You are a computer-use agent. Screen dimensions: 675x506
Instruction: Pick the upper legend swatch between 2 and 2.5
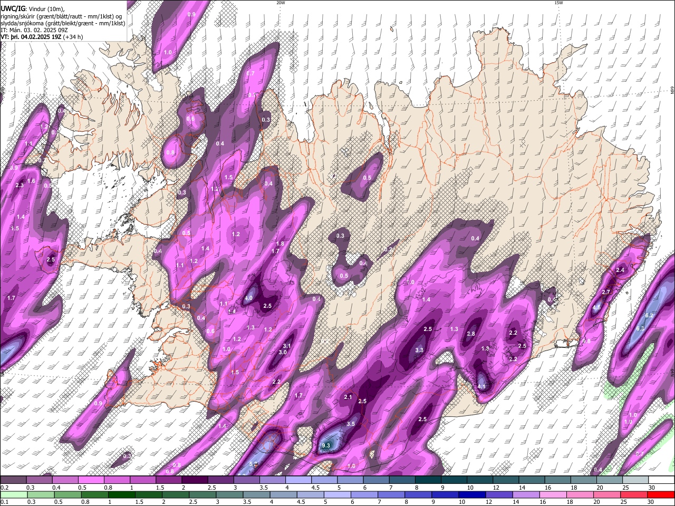[195, 480]
